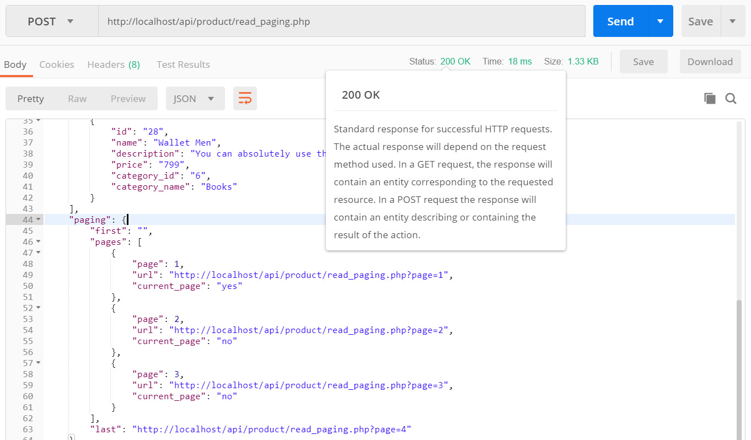The width and height of the screenshot is (751, 440).
Task: Open the Save request dropdown arrow
Action: click(x=733, y=22)
